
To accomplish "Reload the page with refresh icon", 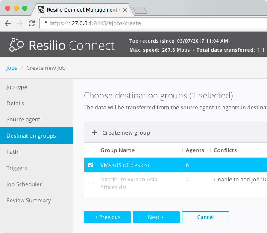I will pos(32,23).
